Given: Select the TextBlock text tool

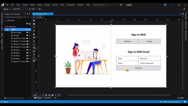Looking at the screenshot, I should click(x=34, y=51).
